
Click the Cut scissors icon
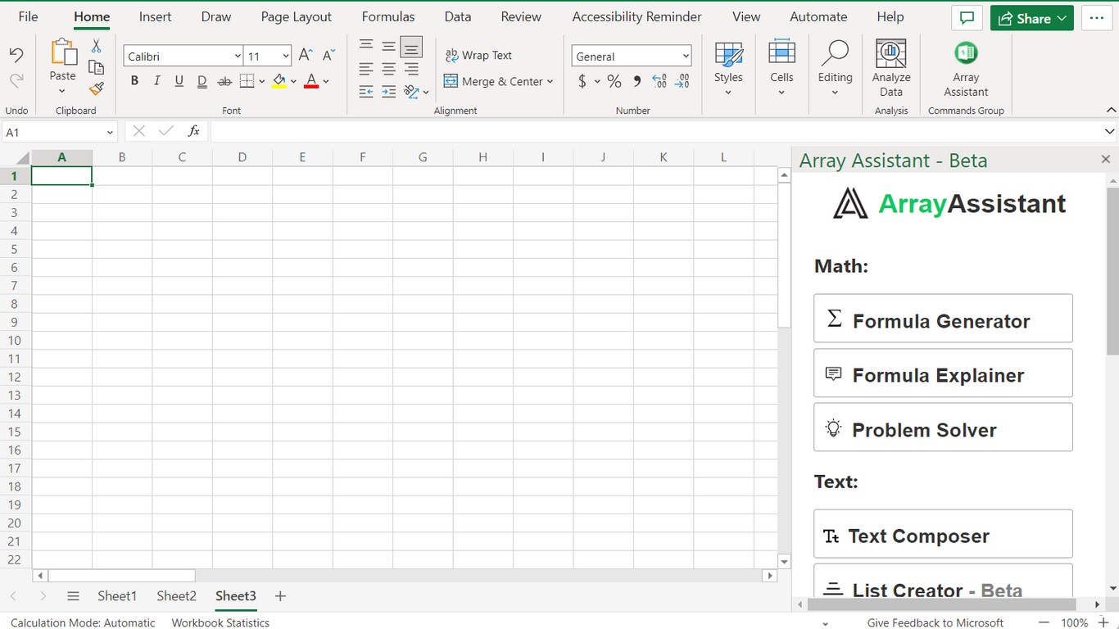pyautogui.click(x=96, y=47)
